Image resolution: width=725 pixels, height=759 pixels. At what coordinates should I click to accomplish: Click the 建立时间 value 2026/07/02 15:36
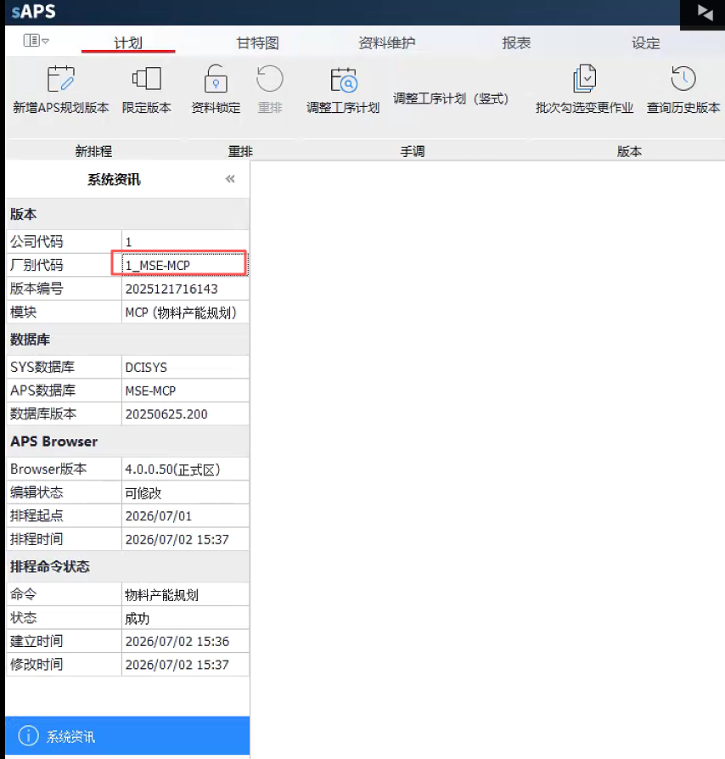[x=185, y=641]
